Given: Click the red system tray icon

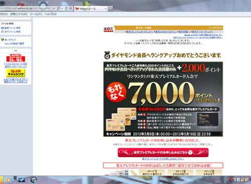Looking at the screenshot, I should pyautogui.click(x=230, y=179).
